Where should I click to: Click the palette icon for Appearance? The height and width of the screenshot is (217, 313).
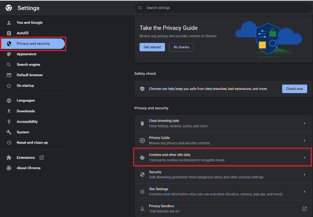click(x=9, y=54)
